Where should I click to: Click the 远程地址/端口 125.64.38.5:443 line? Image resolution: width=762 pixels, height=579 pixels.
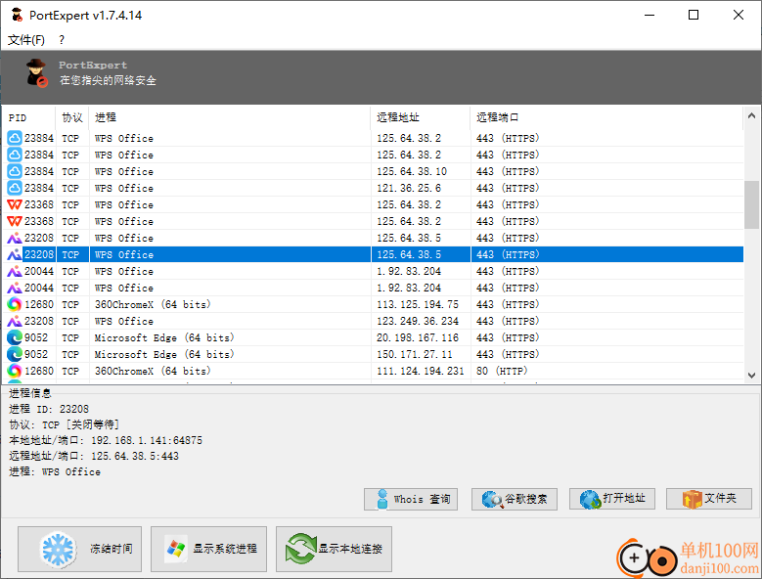[94, 456]
